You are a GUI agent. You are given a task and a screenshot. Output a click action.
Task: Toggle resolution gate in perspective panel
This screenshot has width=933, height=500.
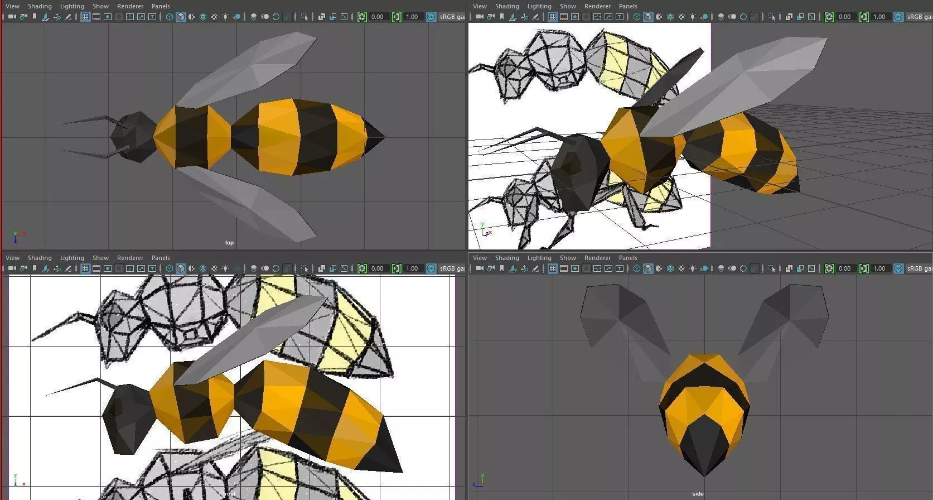[x=575, y=17]
